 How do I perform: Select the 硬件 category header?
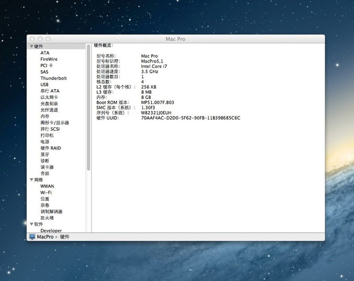click(38, 46)
